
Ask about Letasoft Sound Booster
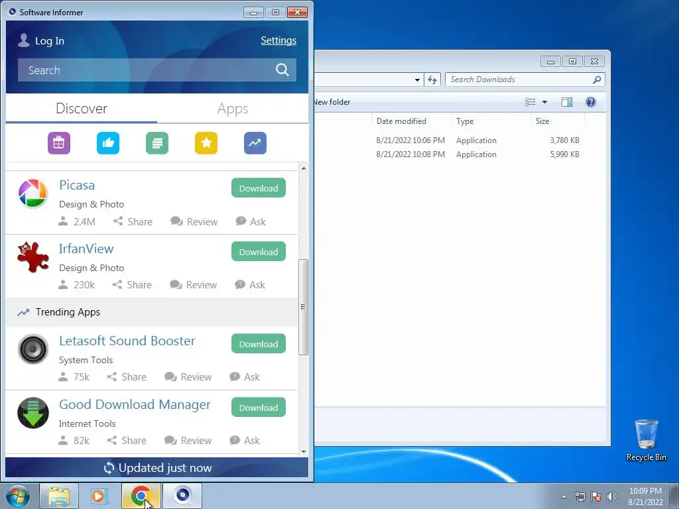[x=245, y=377]
